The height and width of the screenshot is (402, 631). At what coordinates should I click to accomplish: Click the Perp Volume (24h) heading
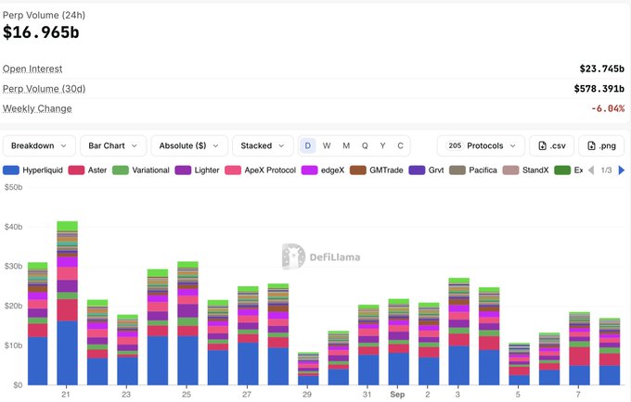point(44,15)
